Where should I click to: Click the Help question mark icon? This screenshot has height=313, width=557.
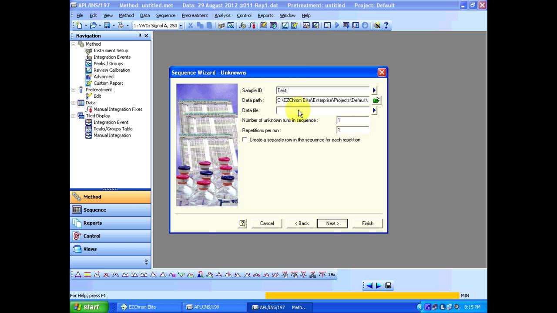386,26
